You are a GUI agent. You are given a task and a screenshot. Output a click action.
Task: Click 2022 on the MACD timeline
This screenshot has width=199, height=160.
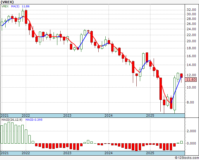26,153
